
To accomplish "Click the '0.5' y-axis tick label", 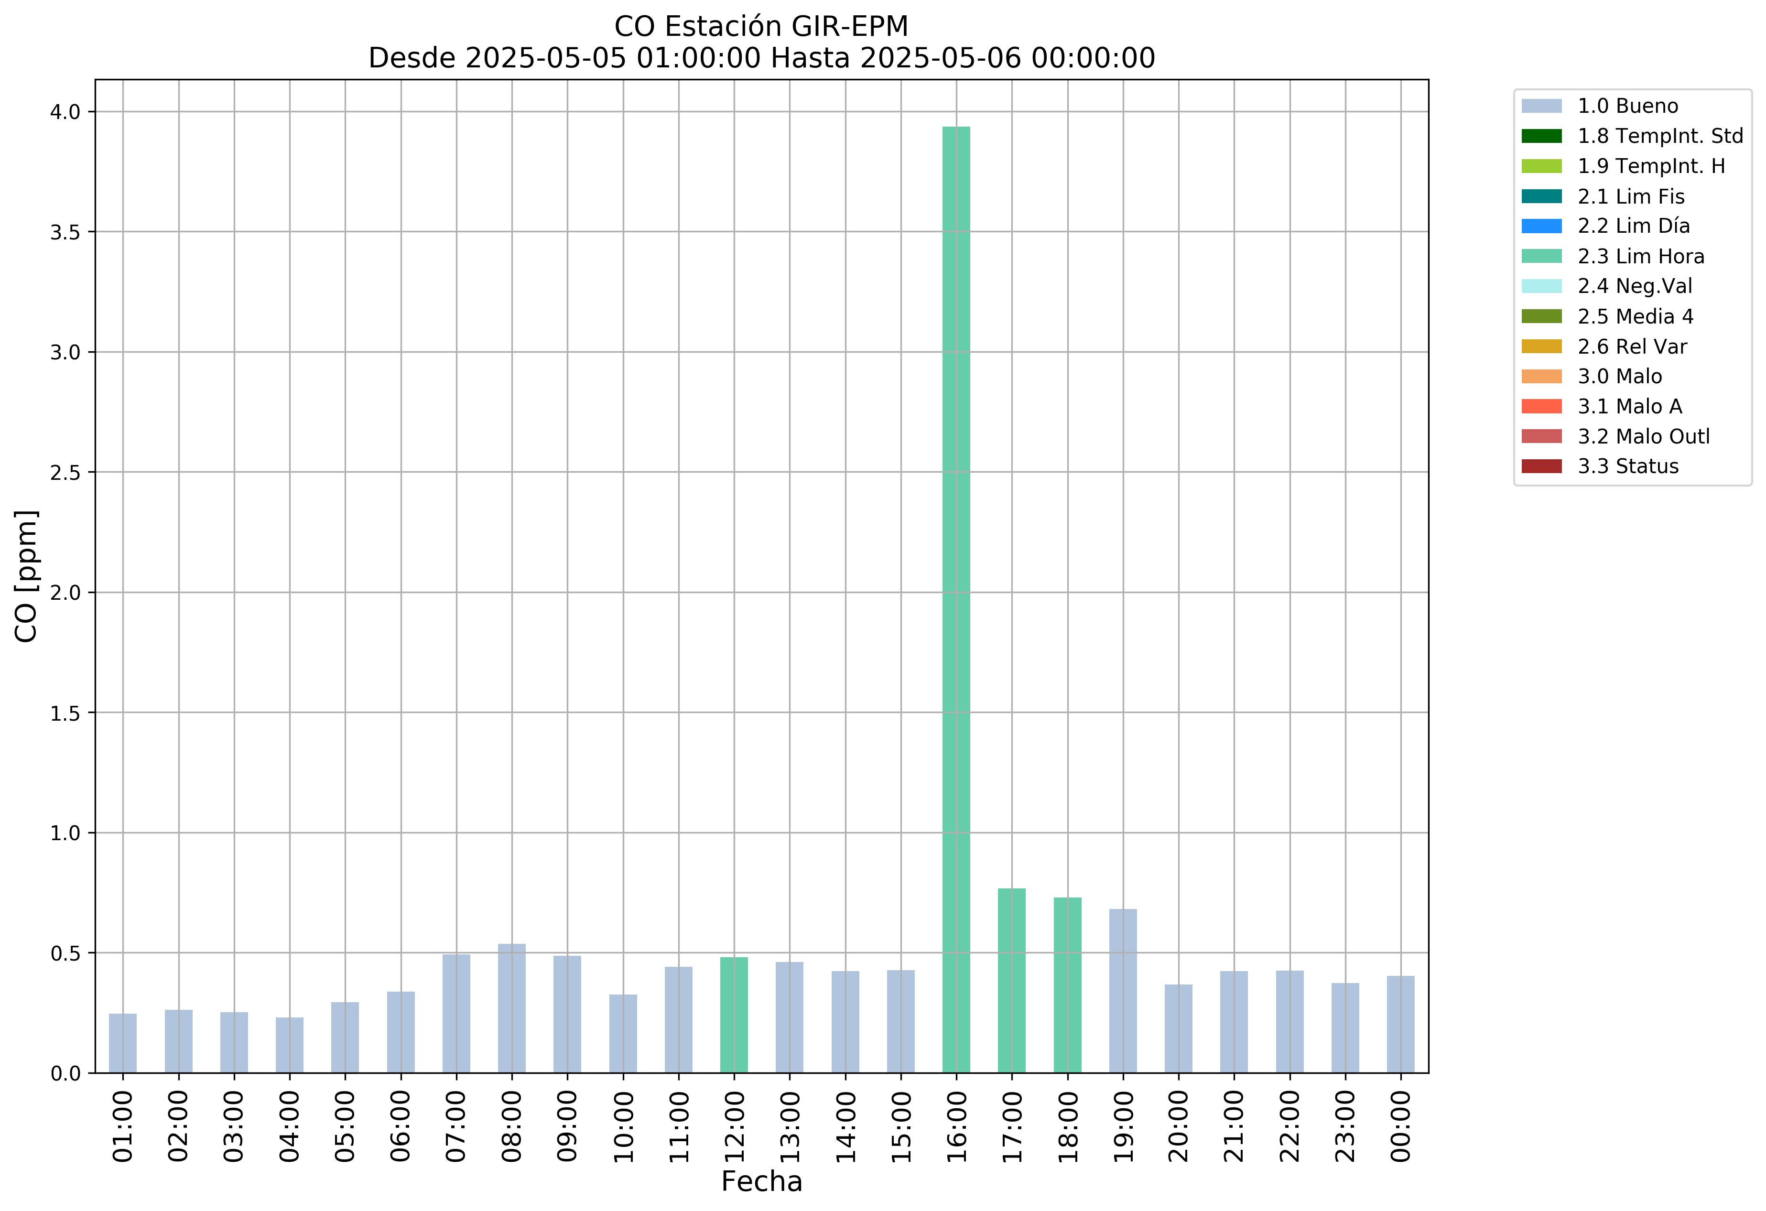I will pyautogui.click(x=65, y=953).
